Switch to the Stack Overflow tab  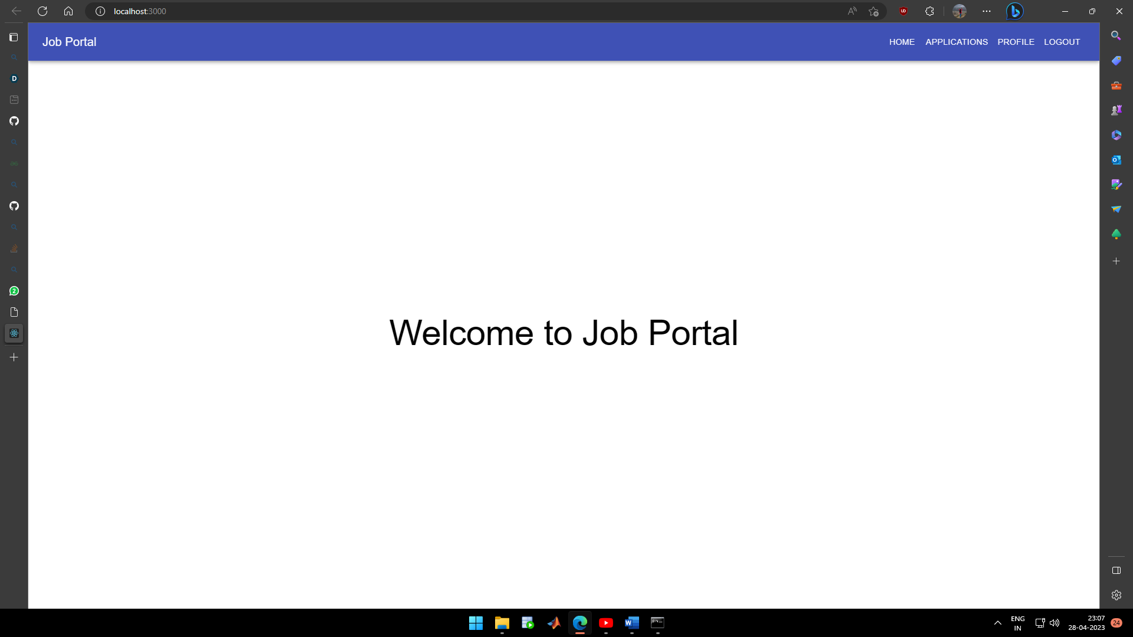(x=14, y=249)
